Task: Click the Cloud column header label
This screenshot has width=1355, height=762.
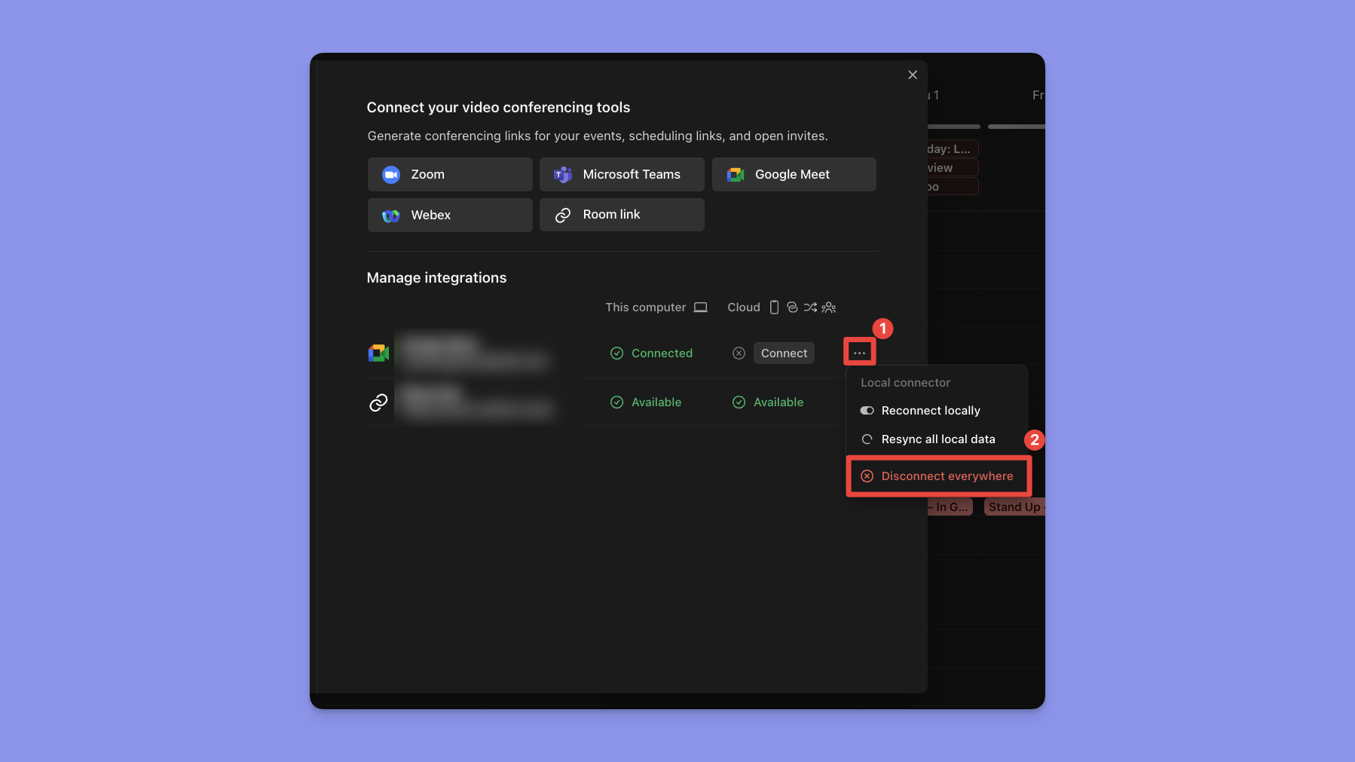Action: [x=744, y=308]
